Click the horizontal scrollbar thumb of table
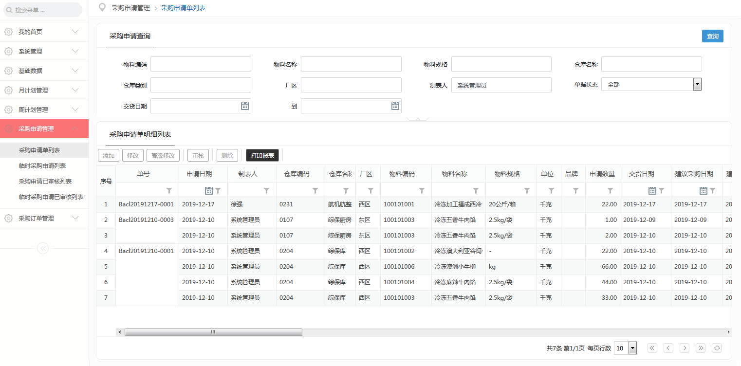This screenshot has height=366, width=741. coord(213,332)
